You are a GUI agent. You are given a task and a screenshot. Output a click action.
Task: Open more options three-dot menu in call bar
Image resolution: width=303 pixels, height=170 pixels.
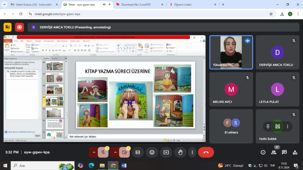192,152
